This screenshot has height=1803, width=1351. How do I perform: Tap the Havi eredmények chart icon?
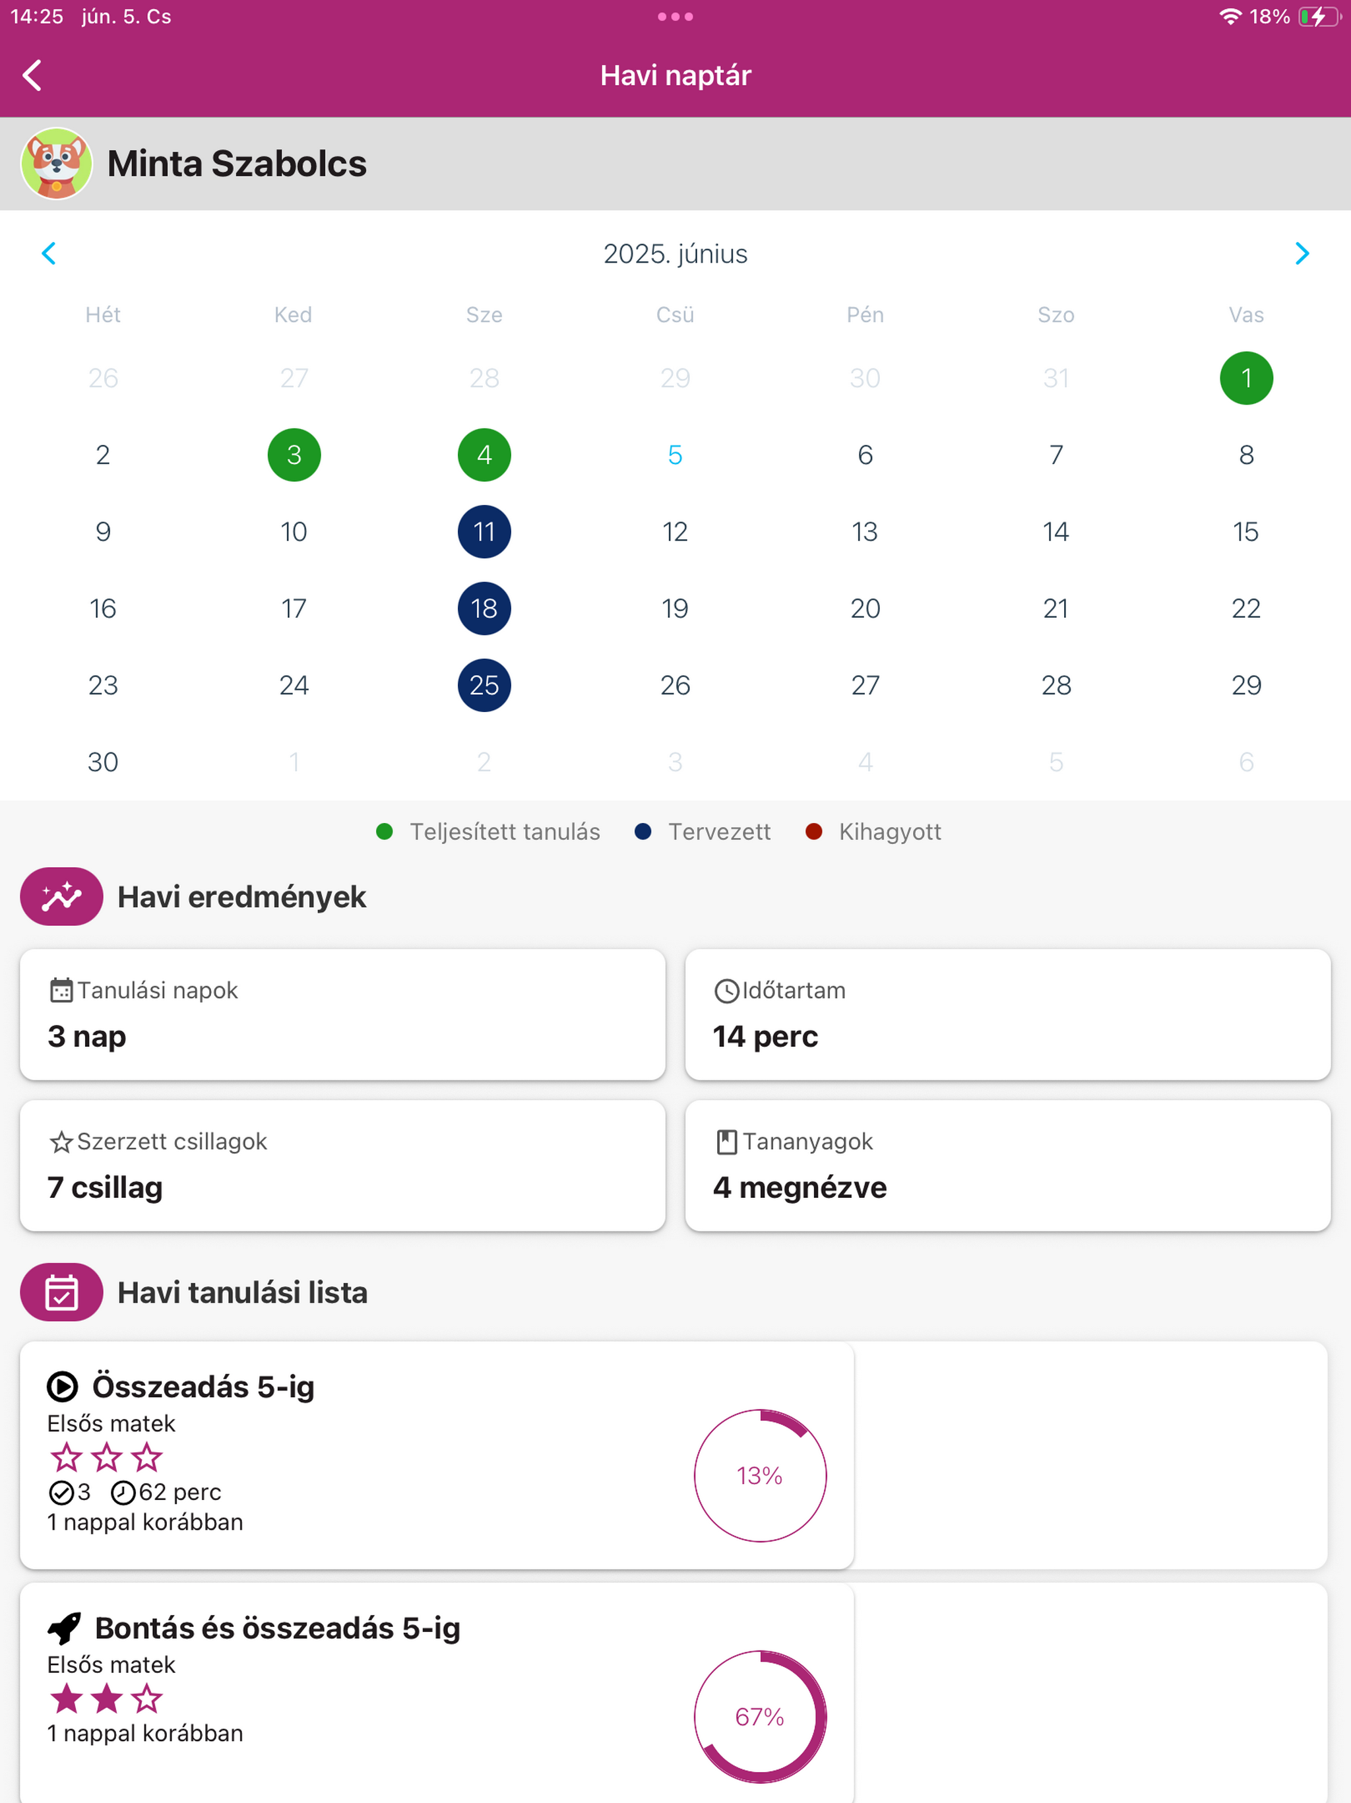point(61,896)
